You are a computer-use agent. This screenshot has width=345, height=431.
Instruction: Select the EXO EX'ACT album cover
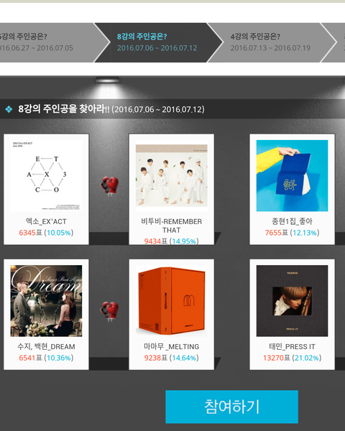tap(46, 176)
